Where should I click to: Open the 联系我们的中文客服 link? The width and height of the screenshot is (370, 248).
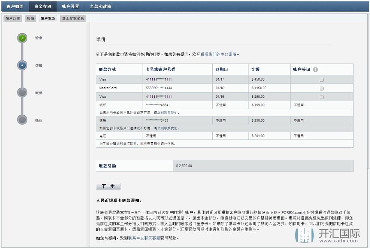(x=219, y=54)
